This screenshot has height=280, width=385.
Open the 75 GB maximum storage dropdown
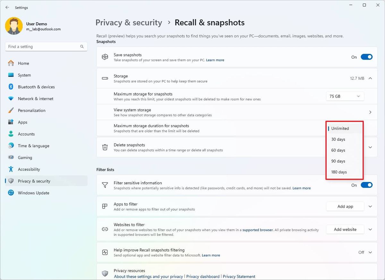click(345, 96)
